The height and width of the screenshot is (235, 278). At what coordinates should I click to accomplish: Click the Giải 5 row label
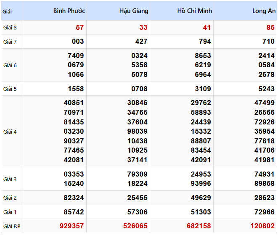(x=10, y=89)
